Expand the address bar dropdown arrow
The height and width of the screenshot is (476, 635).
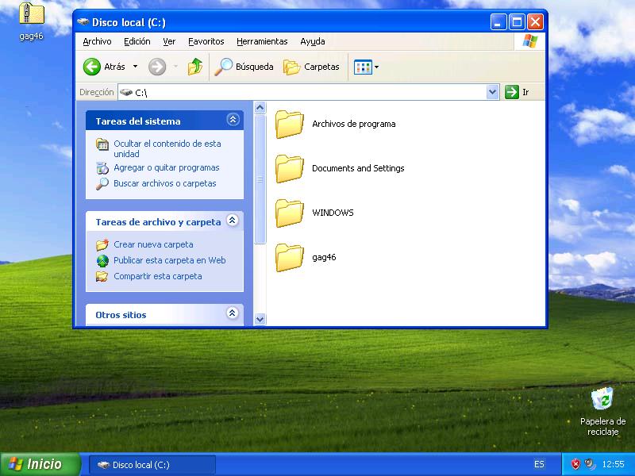492,92
